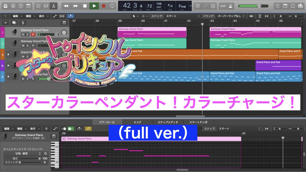Viewport: 306px width, 172px height.
Task: Click the Rewind transport button
Action: click(x=66, y=6)
